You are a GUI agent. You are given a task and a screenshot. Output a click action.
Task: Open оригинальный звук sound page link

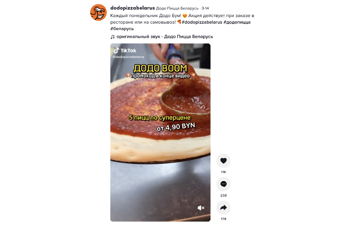click(165, 37)
